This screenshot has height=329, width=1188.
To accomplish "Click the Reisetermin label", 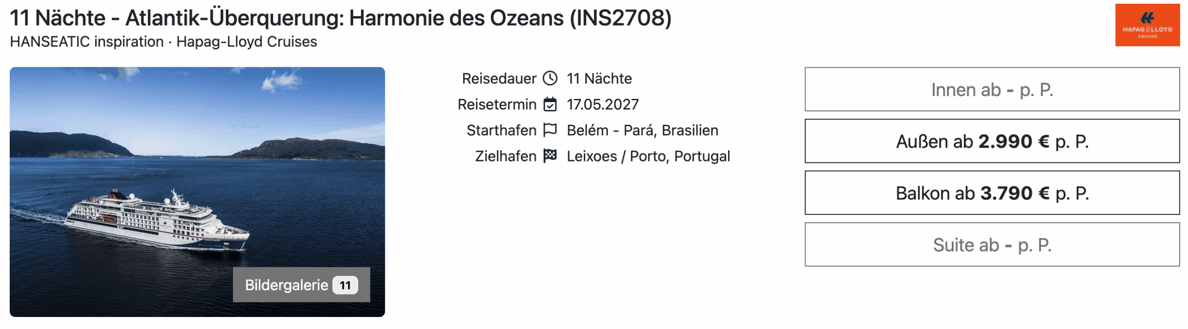I will click(497, 104).
